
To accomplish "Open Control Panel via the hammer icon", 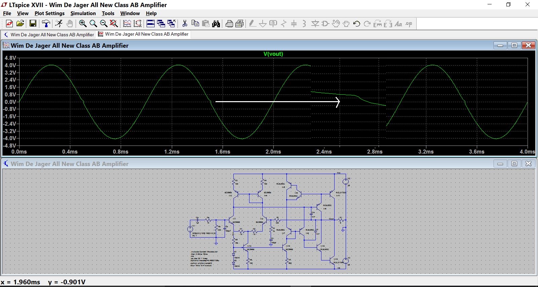I will pyautogui.click(x=46, y=24).
